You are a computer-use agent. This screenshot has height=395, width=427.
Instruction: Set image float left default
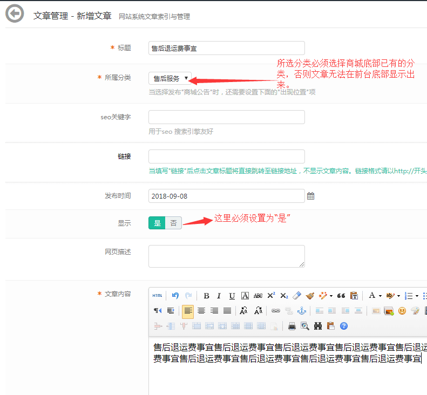319,311
